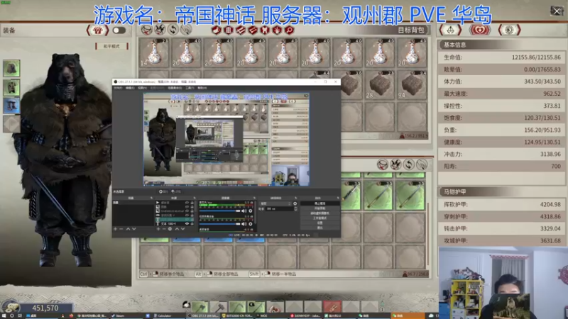568x319 pixels.
Task: Select the flask stack showing 14
Action: point(154,52)
